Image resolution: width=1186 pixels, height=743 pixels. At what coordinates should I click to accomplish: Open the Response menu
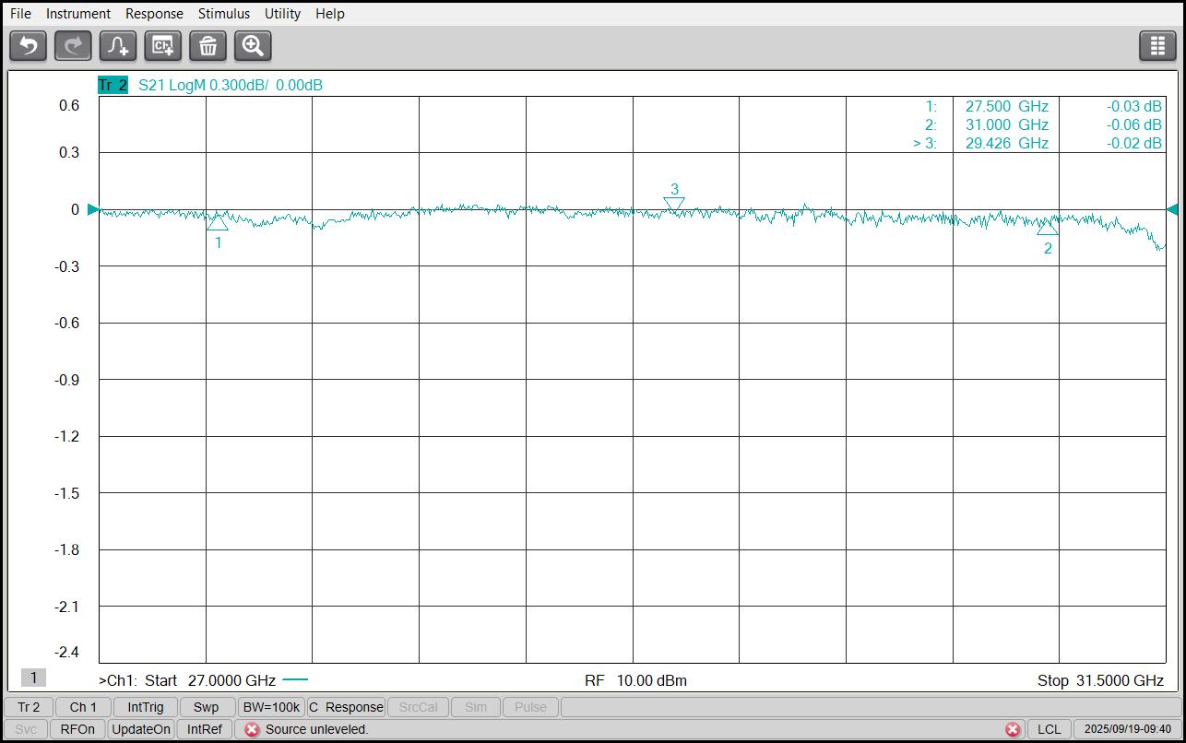click(x=154, y=14)
